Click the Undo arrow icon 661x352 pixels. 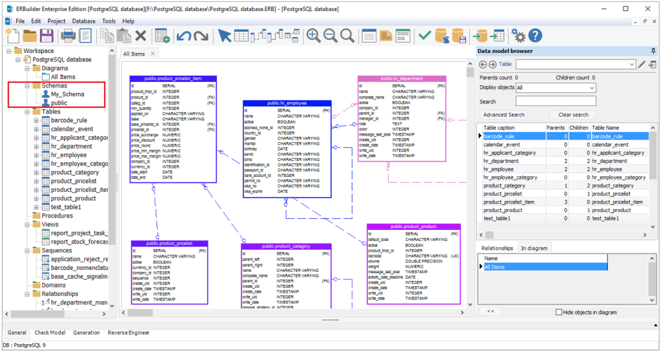tap(183, 36)
